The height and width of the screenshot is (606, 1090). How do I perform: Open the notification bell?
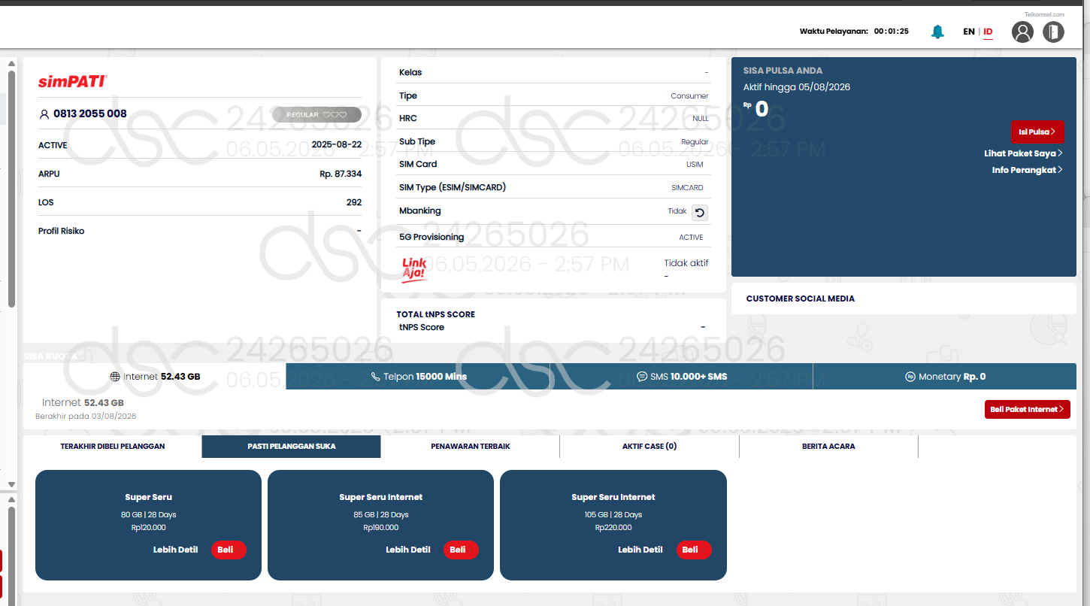(937, 32)
